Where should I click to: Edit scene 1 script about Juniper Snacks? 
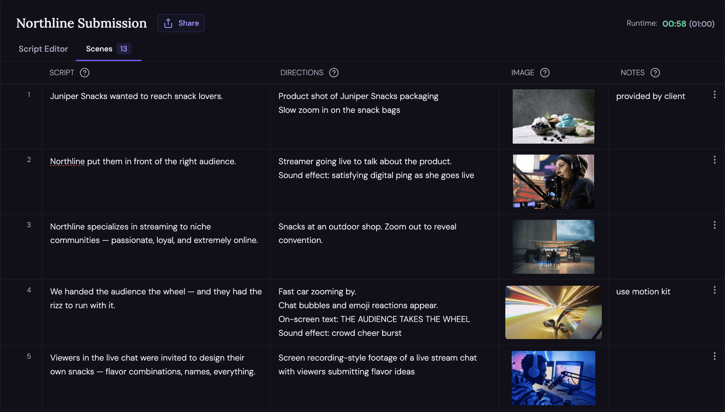pos(136,96)
